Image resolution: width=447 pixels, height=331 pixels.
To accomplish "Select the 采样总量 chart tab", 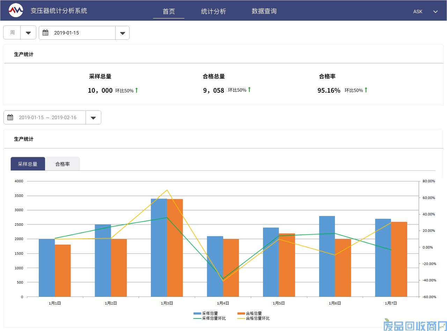I will [x=28, y=164].
